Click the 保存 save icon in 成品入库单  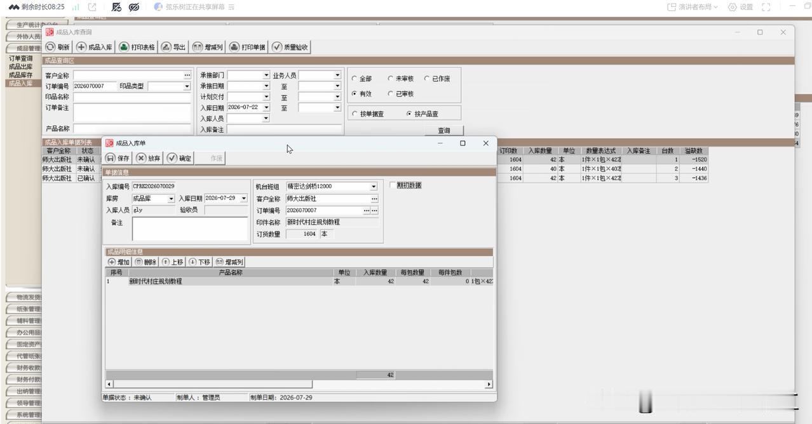tap(111, 158)
